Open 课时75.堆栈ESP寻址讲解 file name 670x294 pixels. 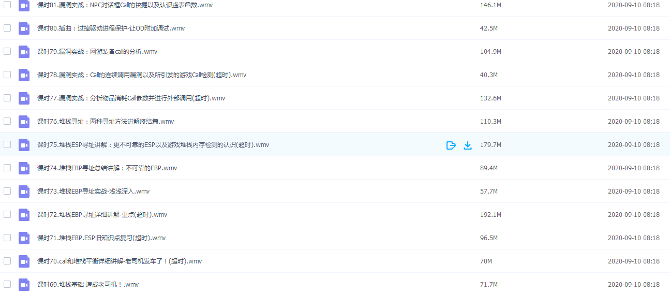click(153, 145)
